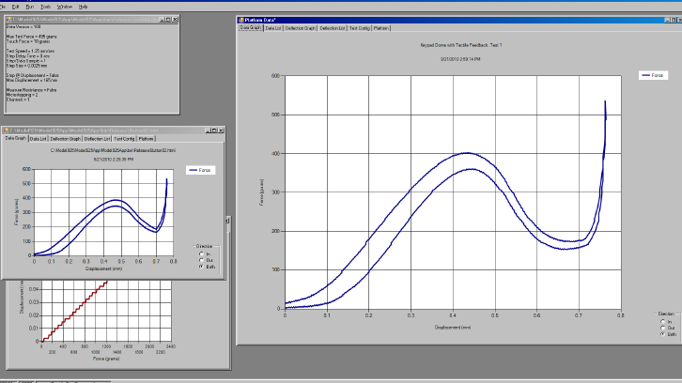Screen dimensions: 682x383
Task: Maximize the small Button32 graph window
Action: pyautogui.click(x=212, y=130)
